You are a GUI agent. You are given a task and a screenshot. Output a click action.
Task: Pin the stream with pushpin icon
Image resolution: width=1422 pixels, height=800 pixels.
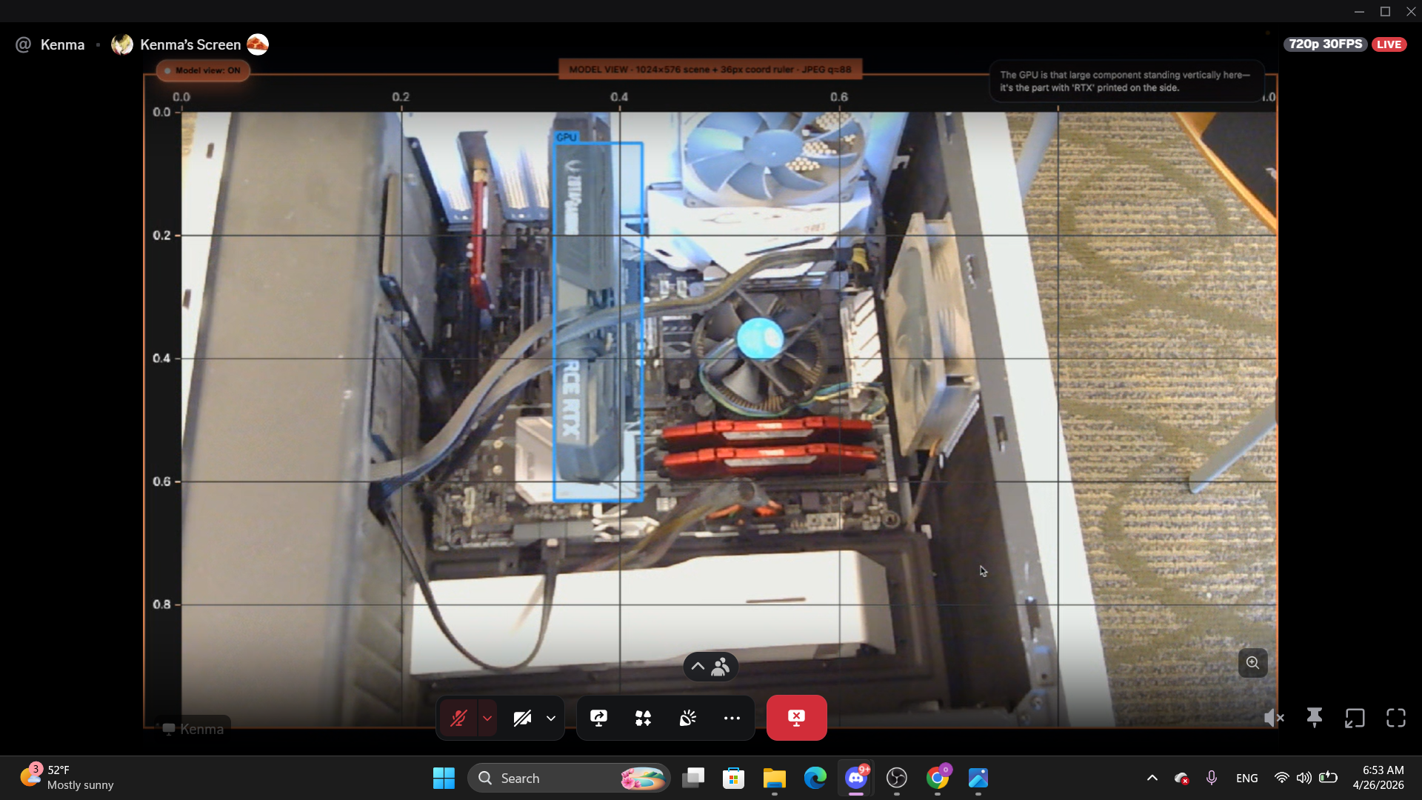tap(1315, 718)
